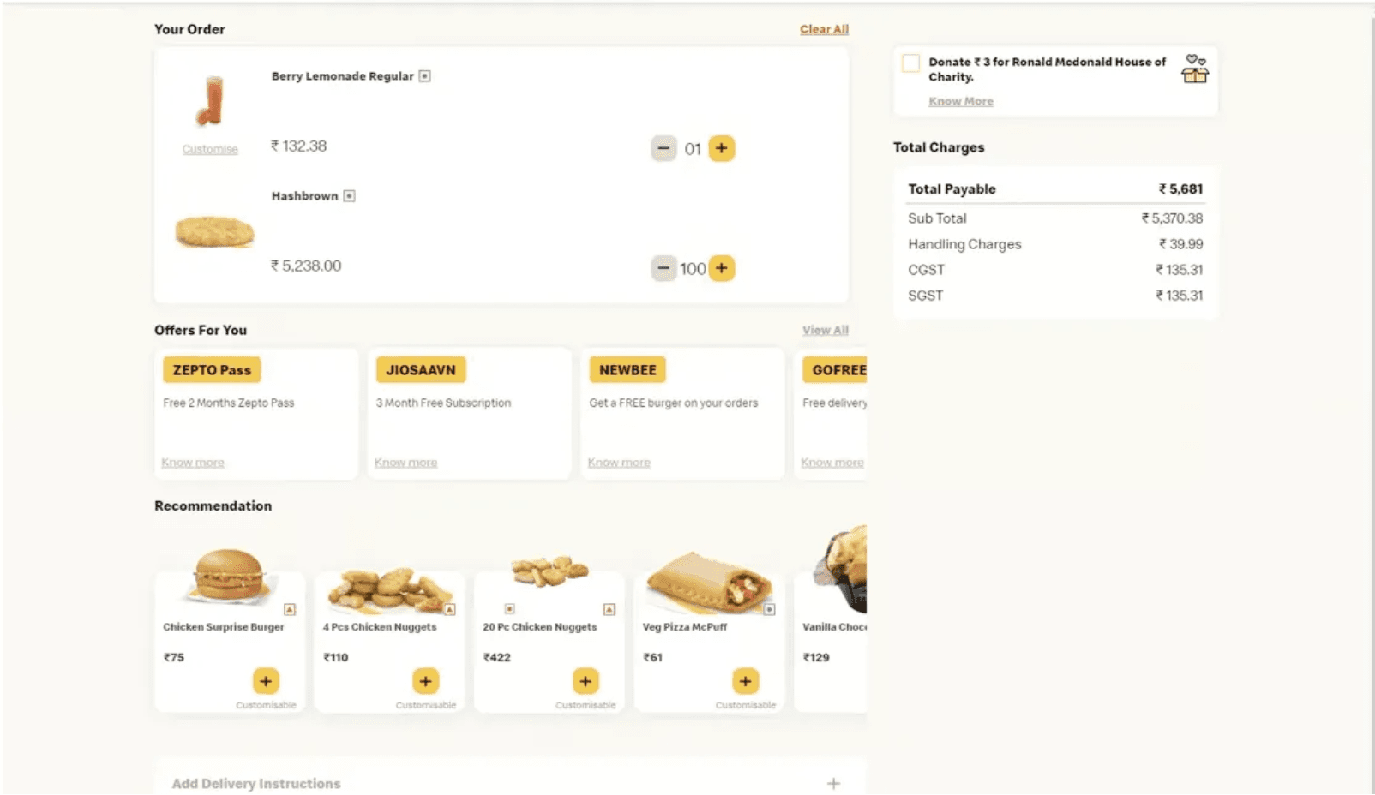Tick the Ronald McDonald House donation checkbox
1375x795 pixels.
[x=911, y=63]
